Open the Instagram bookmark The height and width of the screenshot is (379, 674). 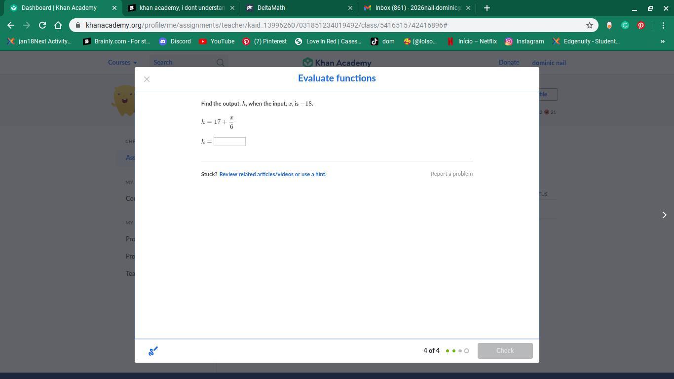tap(524, 41)
